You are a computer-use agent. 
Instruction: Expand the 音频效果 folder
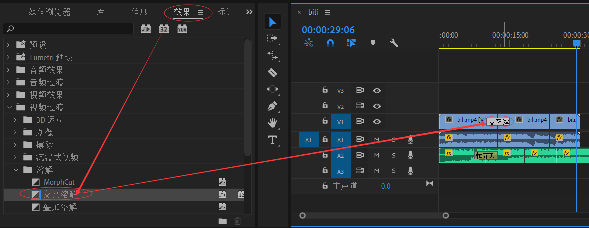pyautogui.click(x=8, y=70)
